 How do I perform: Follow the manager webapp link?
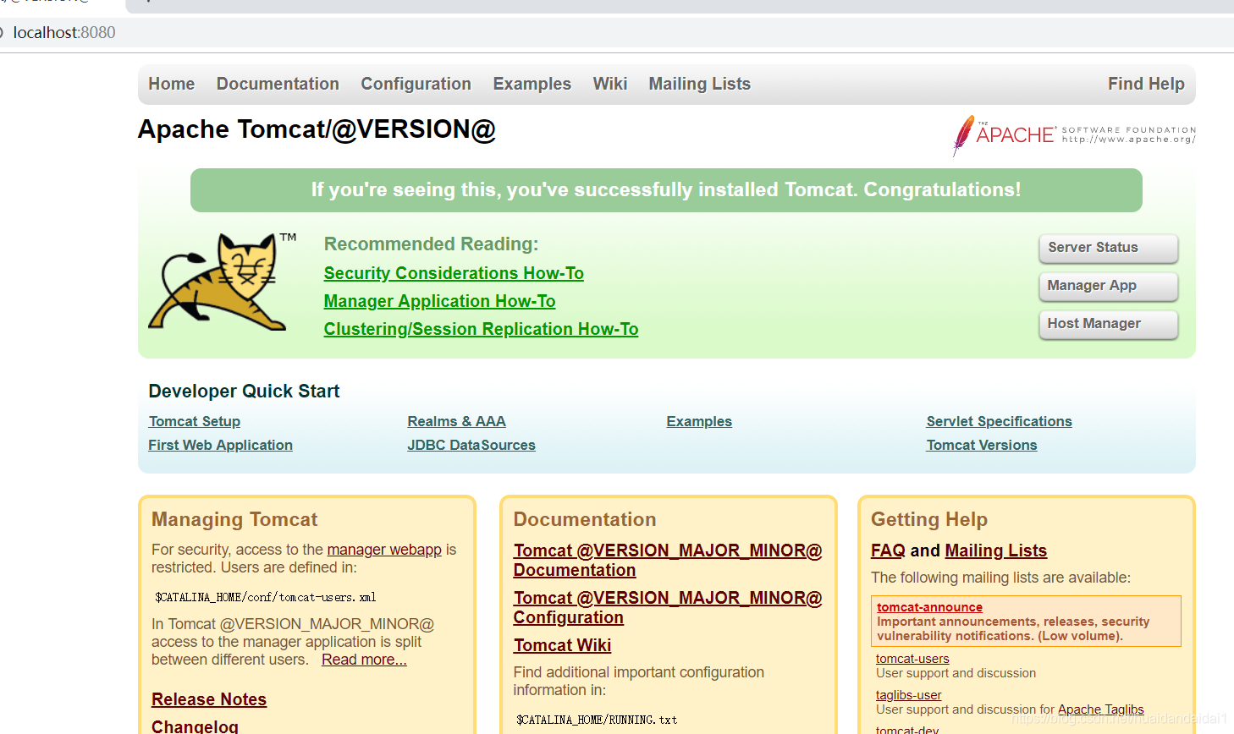(384, 550)
